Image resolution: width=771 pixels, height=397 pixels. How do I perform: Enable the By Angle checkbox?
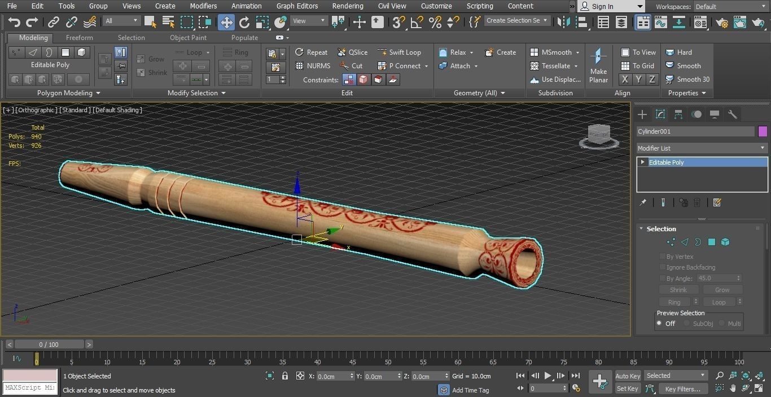pos(663,278)
